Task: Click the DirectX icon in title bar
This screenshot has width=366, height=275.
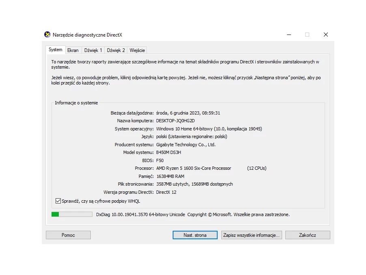Action: [47, 35]
